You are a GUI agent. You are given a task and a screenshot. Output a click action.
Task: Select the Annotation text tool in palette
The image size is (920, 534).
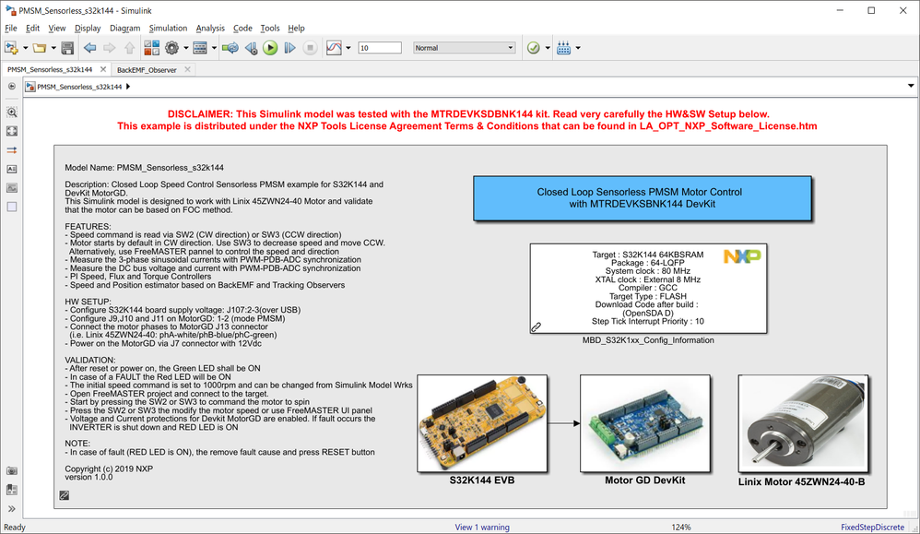(x=12, y=169)
